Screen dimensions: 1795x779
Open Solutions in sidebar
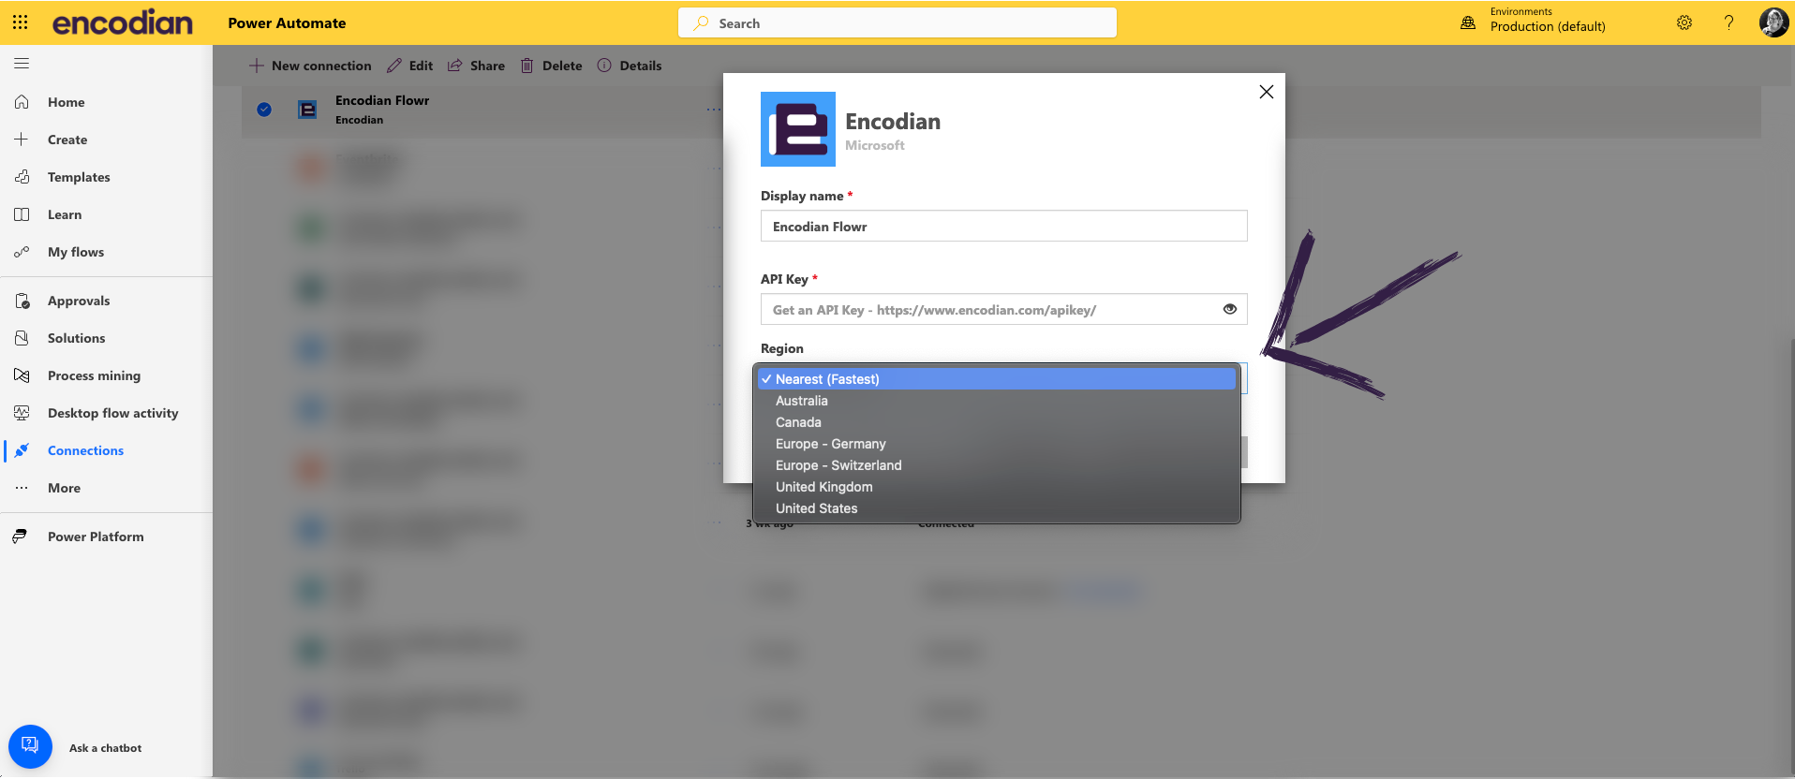pos(76,338)
